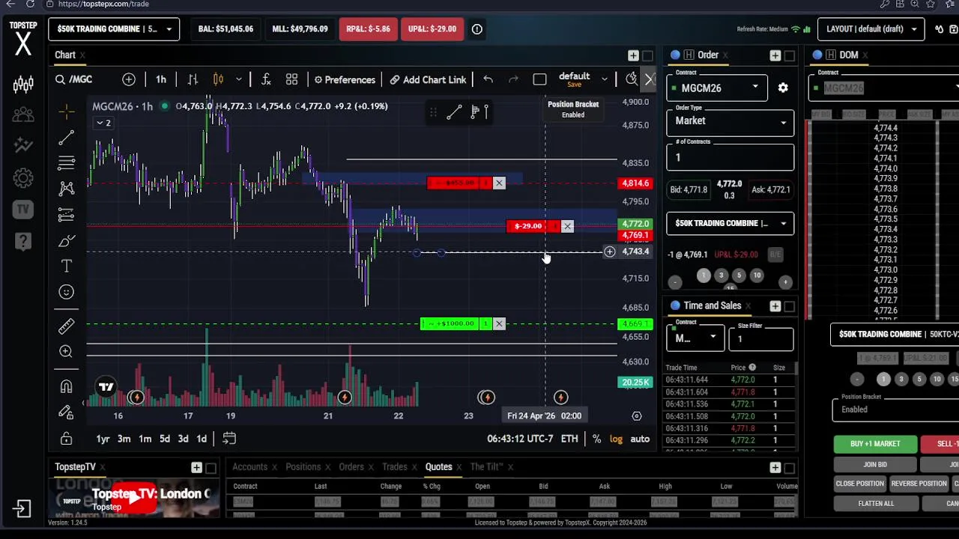Click the Size Filter input field
Screen dimensions: 959x539
point(760,338)
